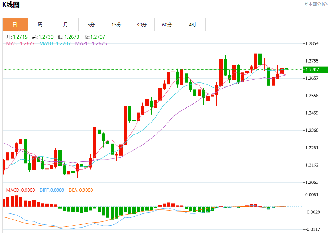Switch to the 周 weekly tab
Screen dimensions: 331x233
click(40, 25)
